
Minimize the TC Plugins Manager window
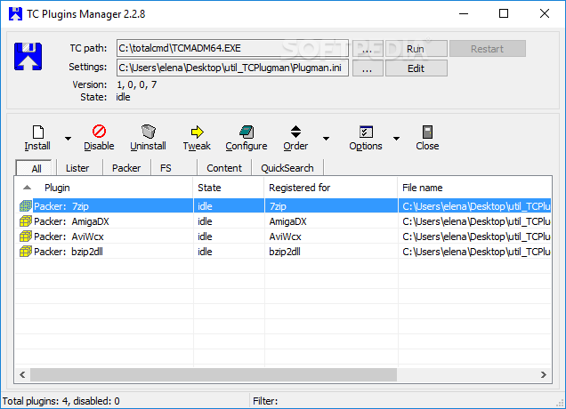point(464,13)
